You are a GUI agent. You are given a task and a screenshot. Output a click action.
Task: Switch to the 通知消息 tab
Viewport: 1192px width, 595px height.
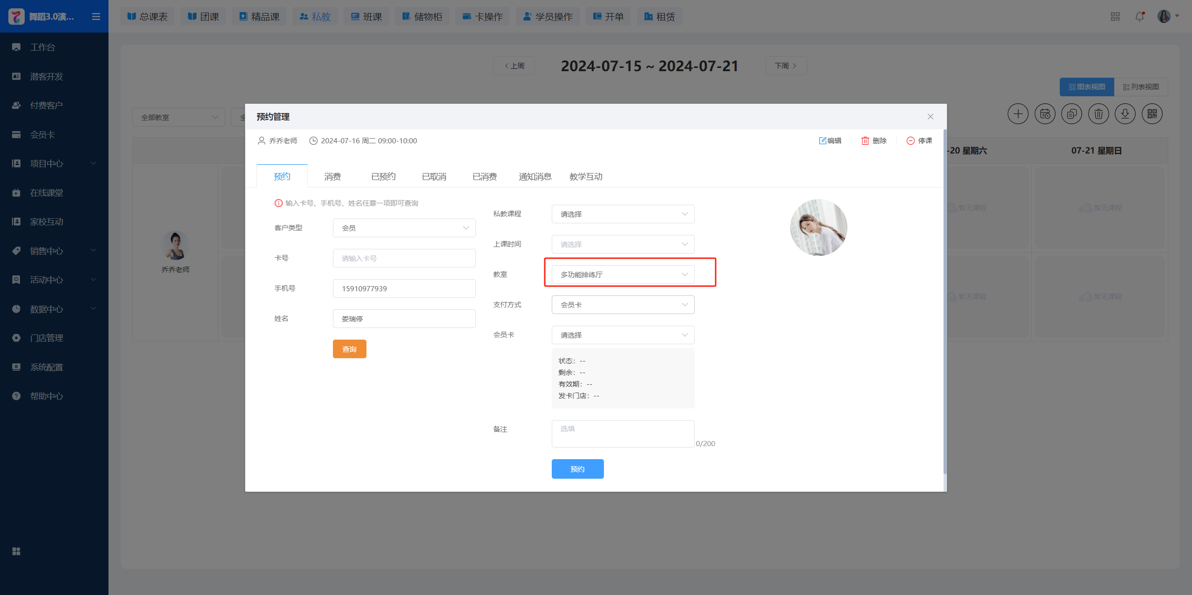click(535, 177)
